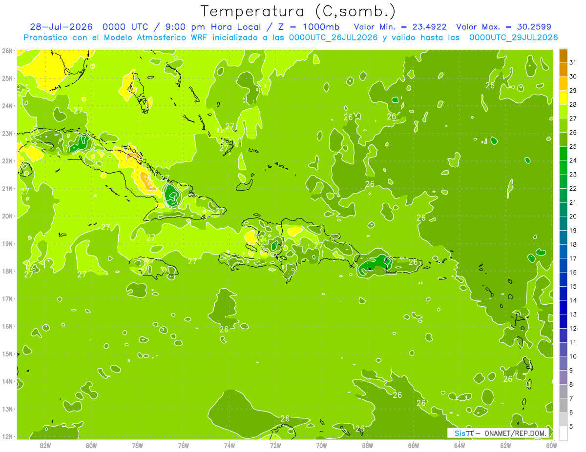
Task: Pick the orange legend swatch between 30 and 31
Action: 564,70
